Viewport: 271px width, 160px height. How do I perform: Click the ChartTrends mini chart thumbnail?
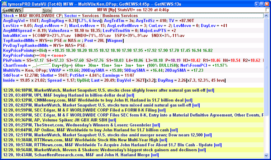pos(42,65)
